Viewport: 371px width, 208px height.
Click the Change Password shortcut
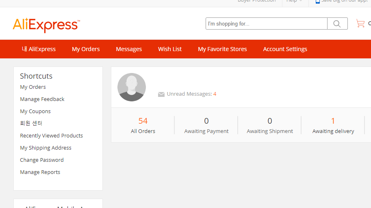coord(41,160)
